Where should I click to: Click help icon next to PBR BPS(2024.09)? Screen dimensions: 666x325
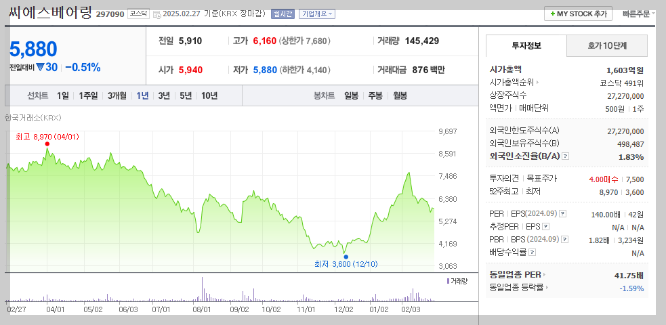click(565, 239)
